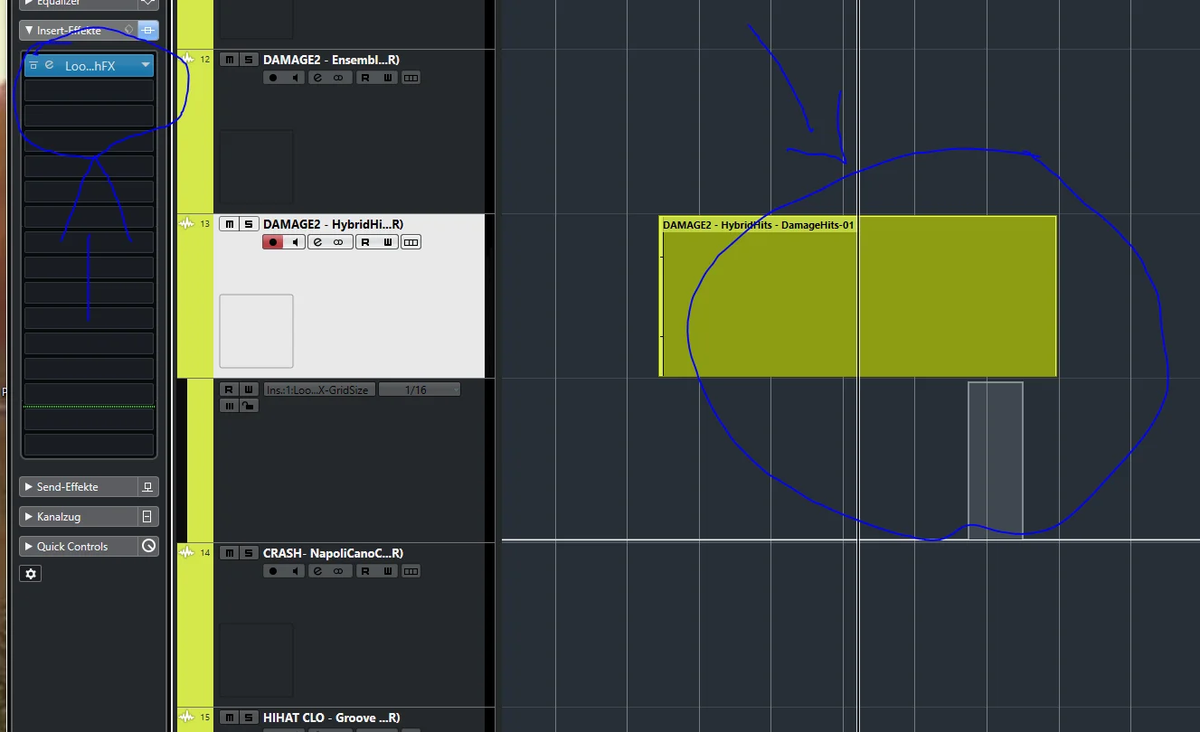The image size is (1200, 732).
Task: Click the lanes icon on CRASH NapoliCano track
Action: [x=411, y=571]
